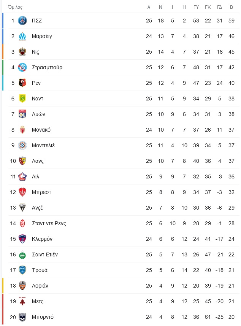Select the yellow Ναντ badge
This screenshot has width=241, height=326.
point(22,99)
